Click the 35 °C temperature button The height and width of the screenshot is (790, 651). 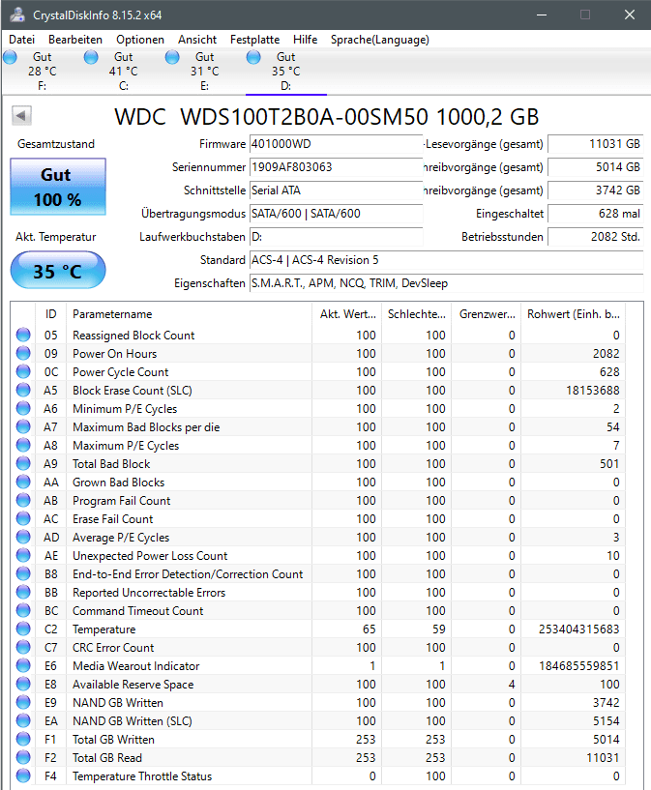coord(58,271)
